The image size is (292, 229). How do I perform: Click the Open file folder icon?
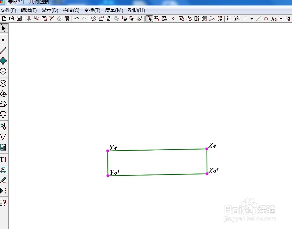coord(12,19)
